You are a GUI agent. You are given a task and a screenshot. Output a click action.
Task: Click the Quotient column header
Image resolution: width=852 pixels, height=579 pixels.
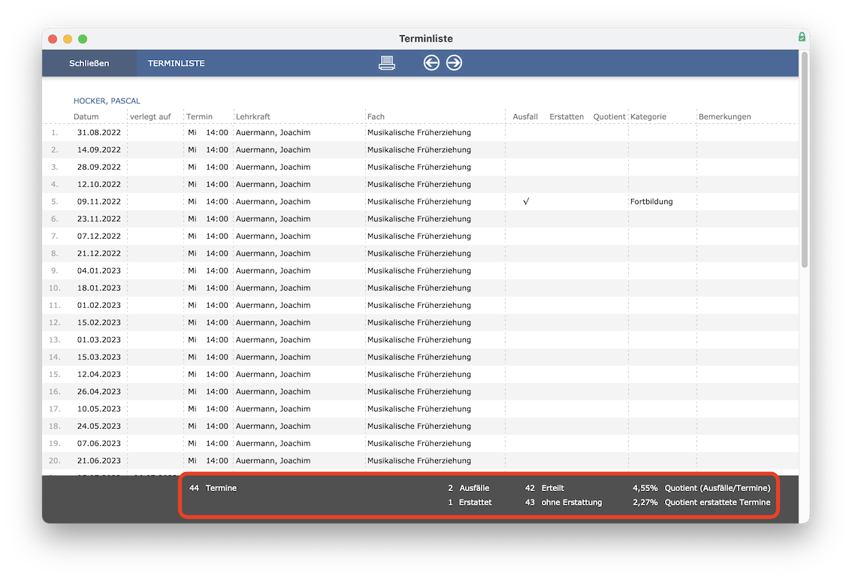click(609, 117)
